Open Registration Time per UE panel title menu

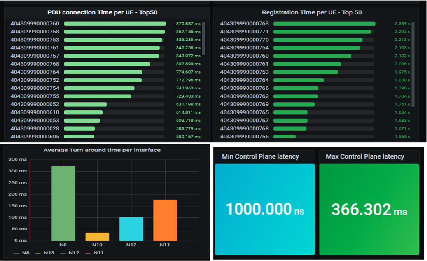pos(312,12)
